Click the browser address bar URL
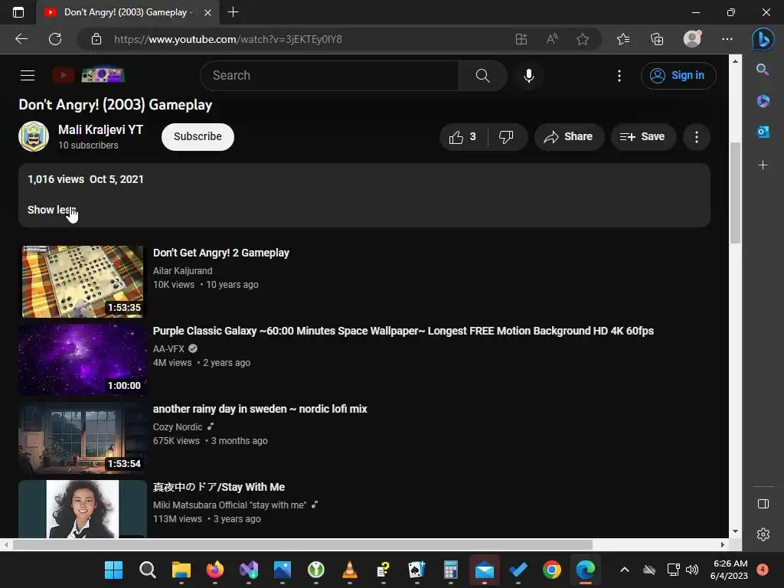 (x=228, y=39)
